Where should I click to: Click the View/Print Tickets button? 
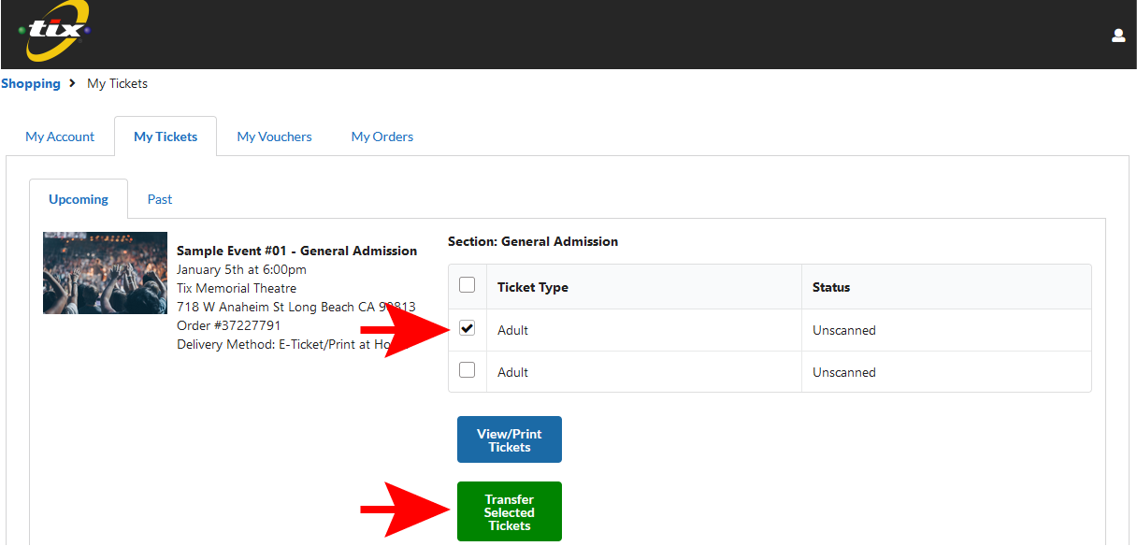pyautogui.click(x=509, y=439)
